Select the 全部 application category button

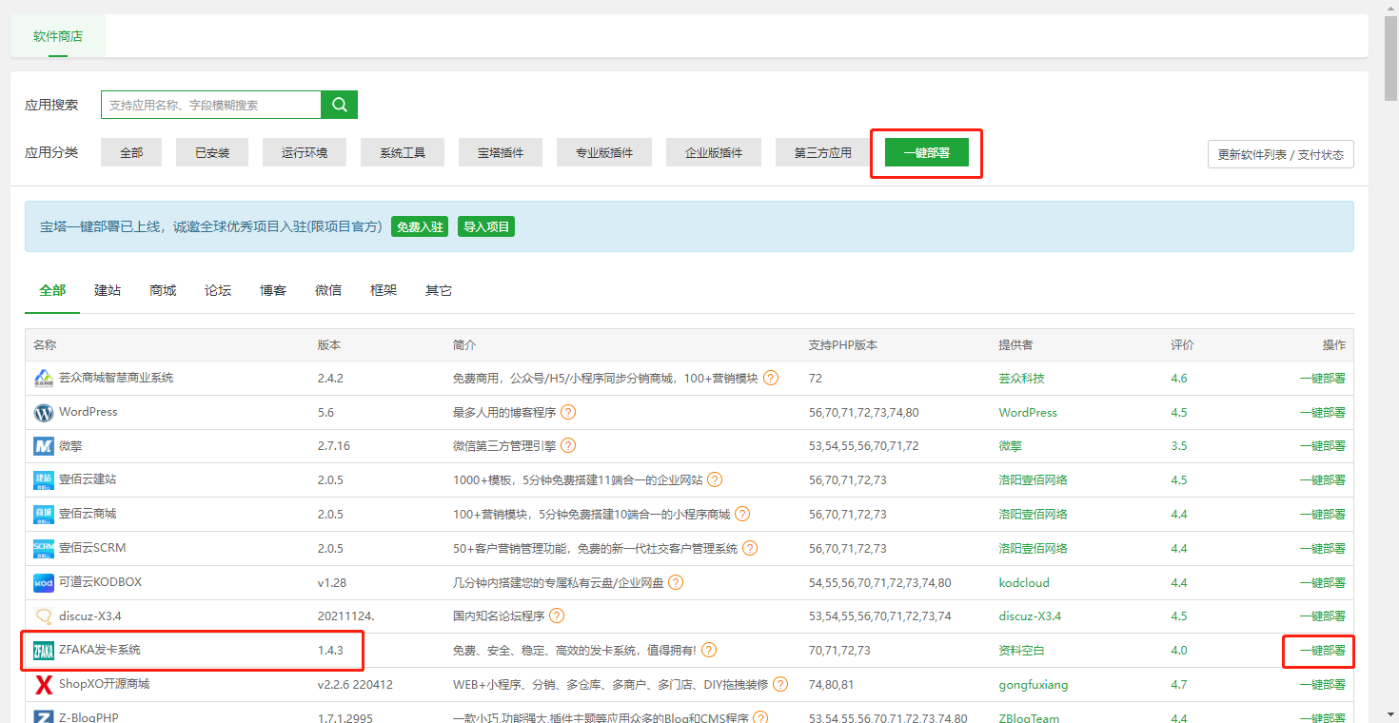(131, 152)
